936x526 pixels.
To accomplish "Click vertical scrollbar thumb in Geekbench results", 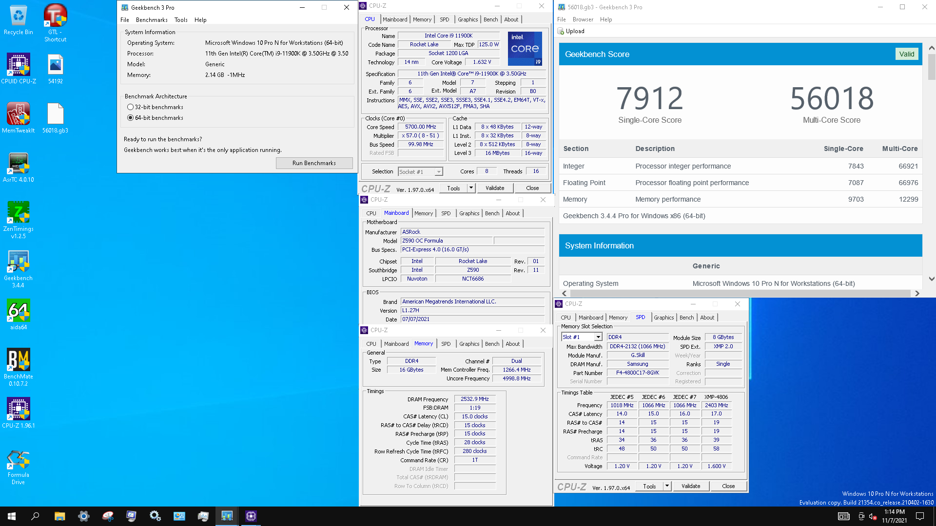I will [932, 67].
